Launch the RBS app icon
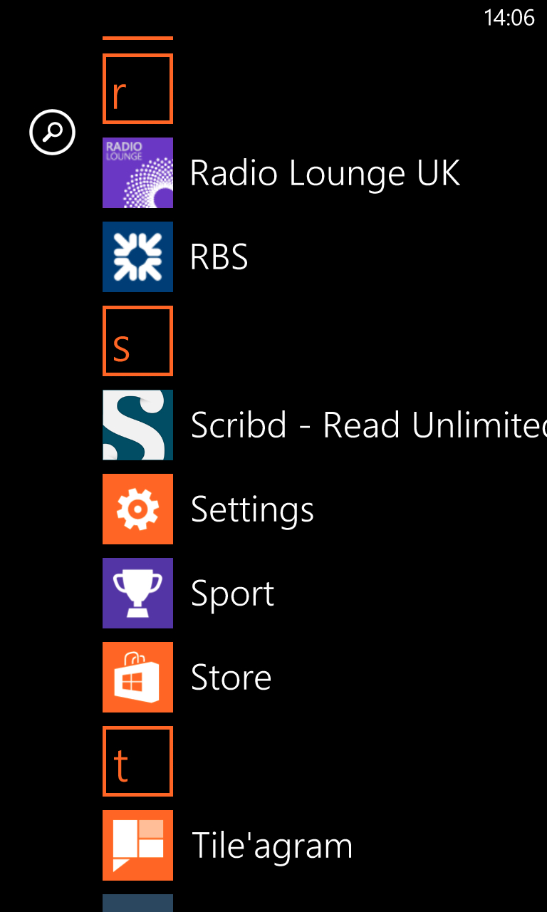 point(137,256)
